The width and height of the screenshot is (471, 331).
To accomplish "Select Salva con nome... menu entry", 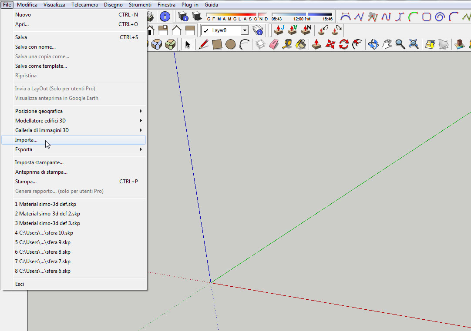I will (x=74, y=47).
